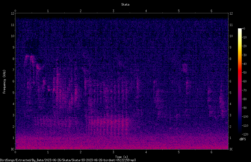Click the "-90" color scale value
The width and height of the screenshot is (251, 162).
[x=244, y=108]
